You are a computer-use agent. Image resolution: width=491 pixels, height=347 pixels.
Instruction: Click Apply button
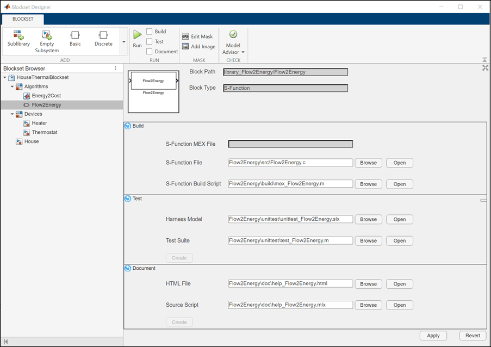point(433,336)
